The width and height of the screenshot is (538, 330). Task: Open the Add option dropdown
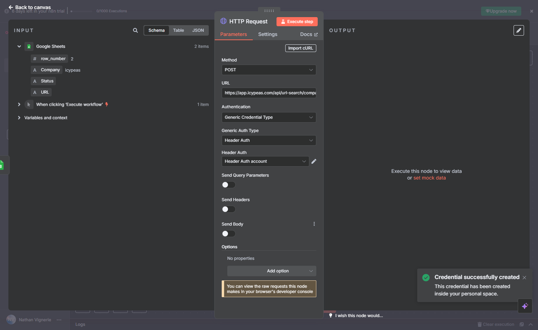point(272,271)
